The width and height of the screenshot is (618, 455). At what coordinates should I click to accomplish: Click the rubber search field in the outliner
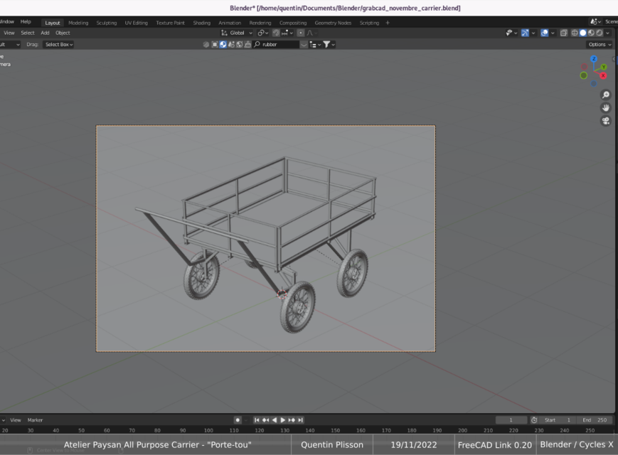(277, 44)
